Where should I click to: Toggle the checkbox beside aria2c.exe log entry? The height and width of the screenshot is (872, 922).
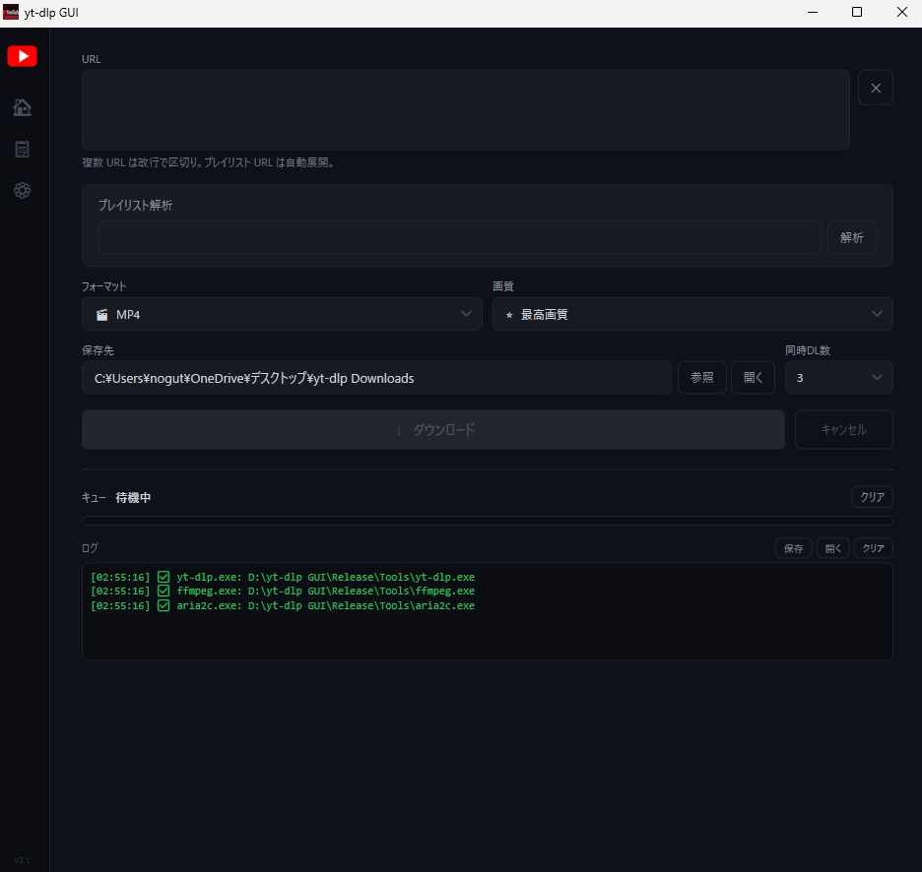click(x=163, y=605)
